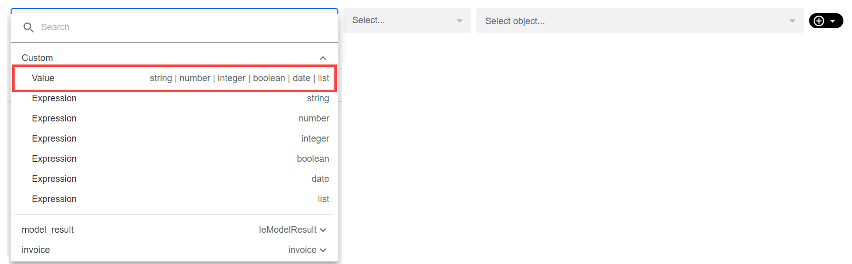The height and width of the screenshot is (264, 852).
Task: Choose Expression of type boolean
Action: [174, 159]
